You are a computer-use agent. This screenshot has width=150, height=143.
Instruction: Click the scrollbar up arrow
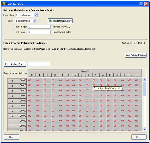pos(145,80)
